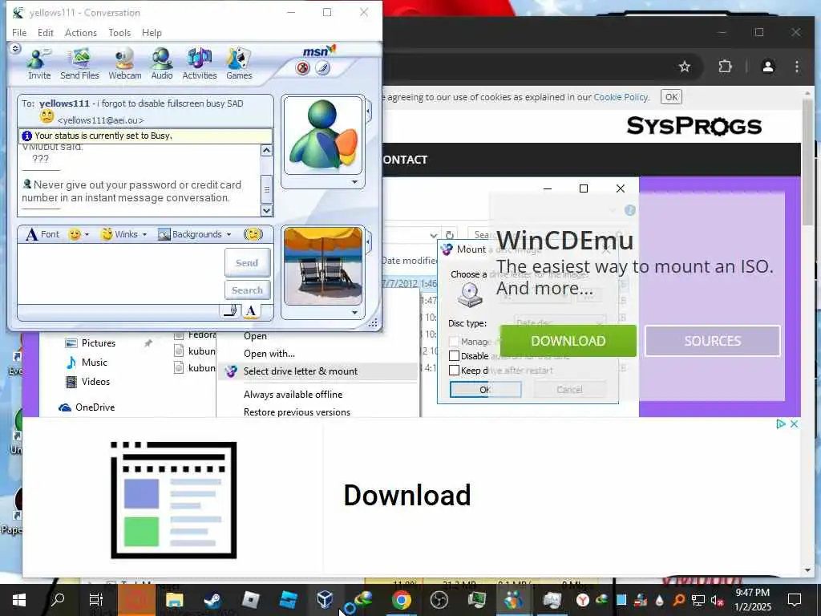821x616 pixels.
Task: Open the Actions menu
Action: (81, 32)
